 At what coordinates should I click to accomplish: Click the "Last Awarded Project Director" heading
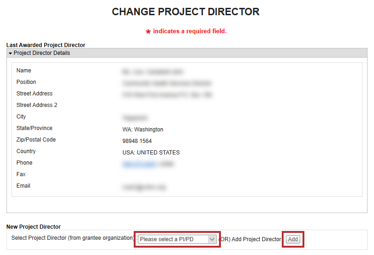pyautogui.click(x=46, y=45)
